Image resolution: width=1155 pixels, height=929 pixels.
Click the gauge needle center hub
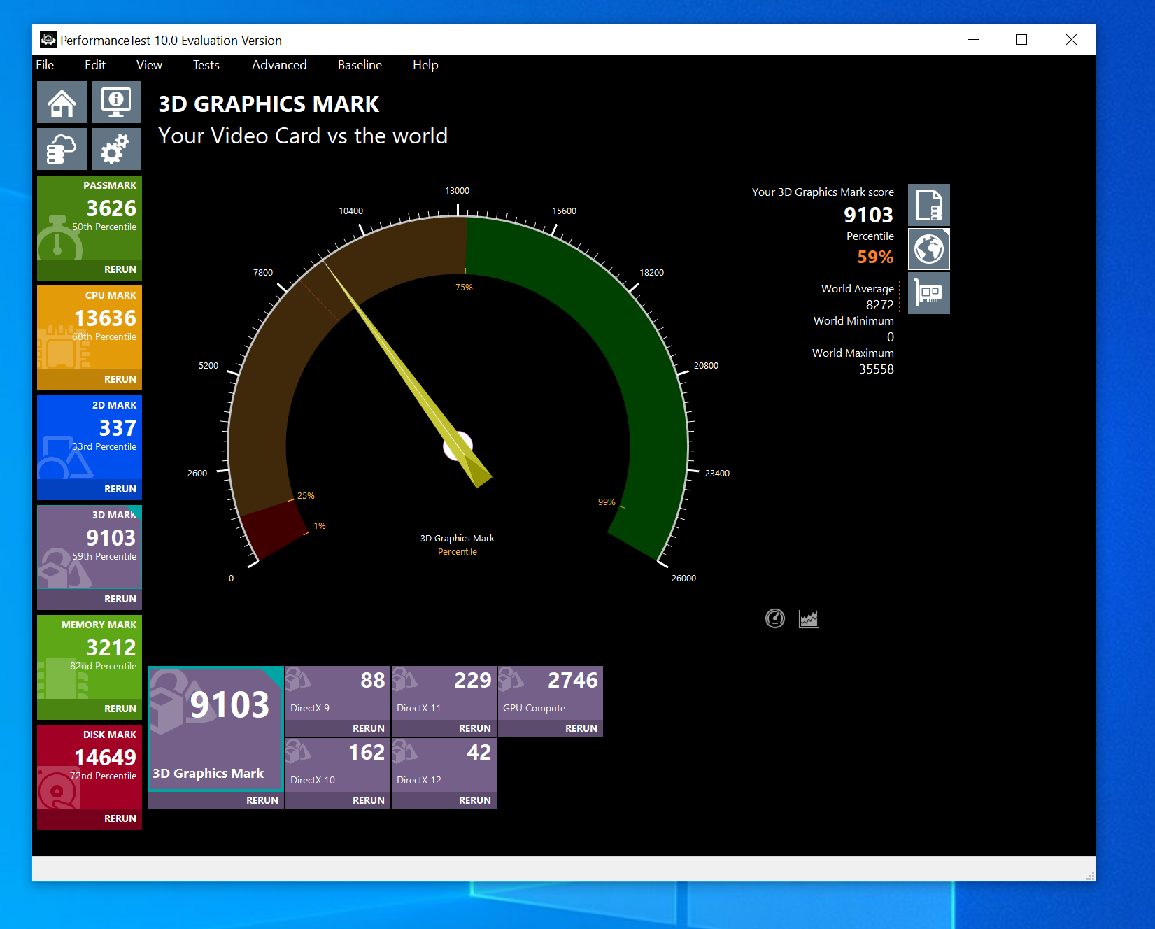pyautogui.click(x=458, y=446)
